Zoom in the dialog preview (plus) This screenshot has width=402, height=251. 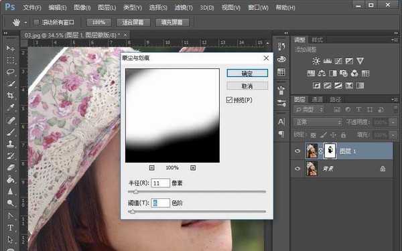tap(193, 168)
